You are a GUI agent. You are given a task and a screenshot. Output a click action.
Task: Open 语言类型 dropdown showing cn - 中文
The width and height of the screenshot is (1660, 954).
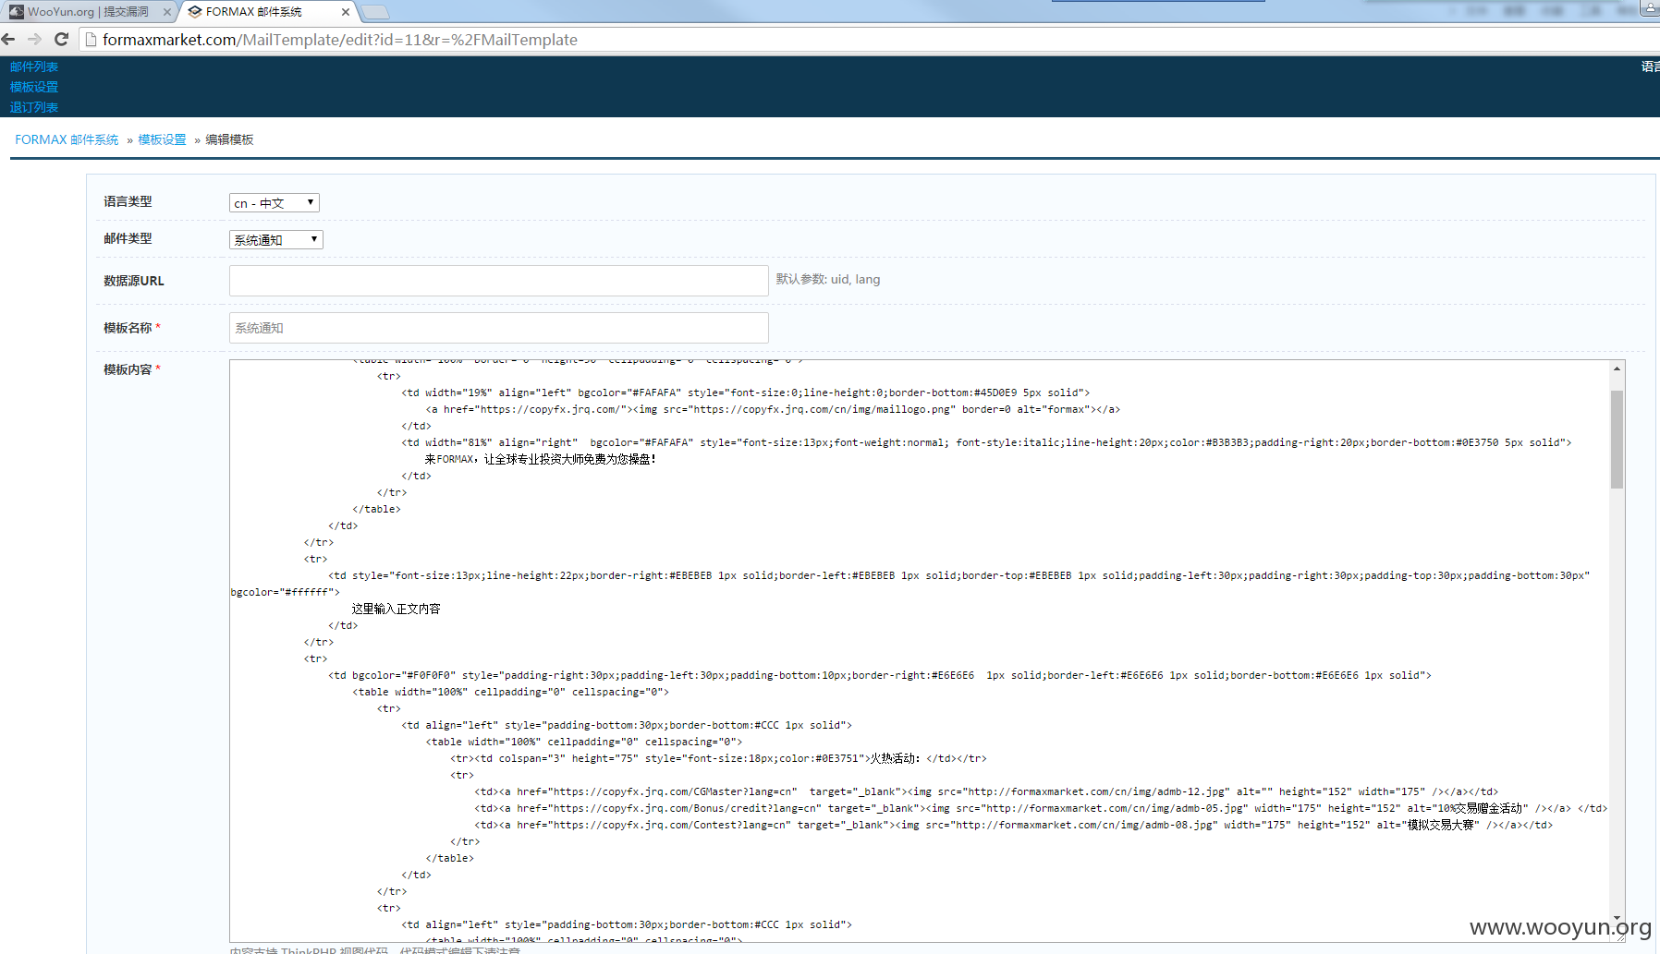click(x=275, y=202)
